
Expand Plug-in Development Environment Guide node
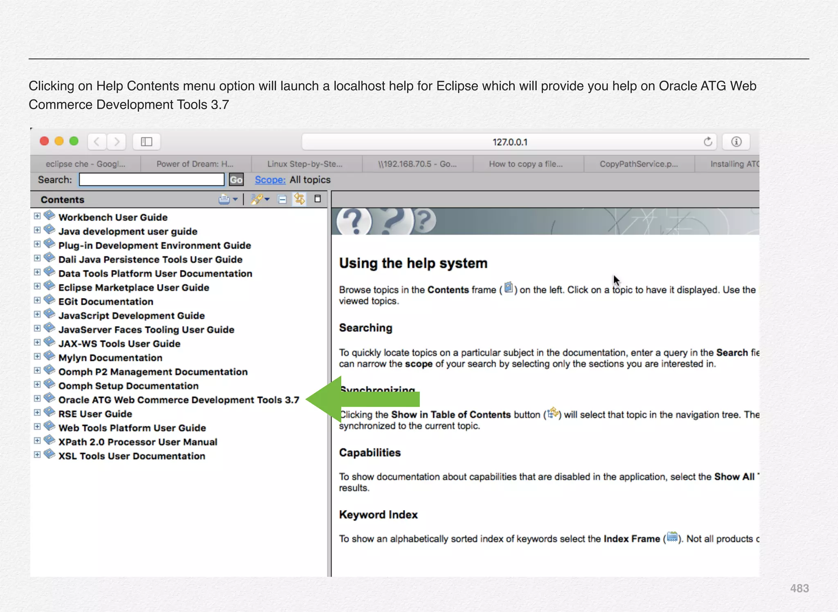click(x=37, y=244)
